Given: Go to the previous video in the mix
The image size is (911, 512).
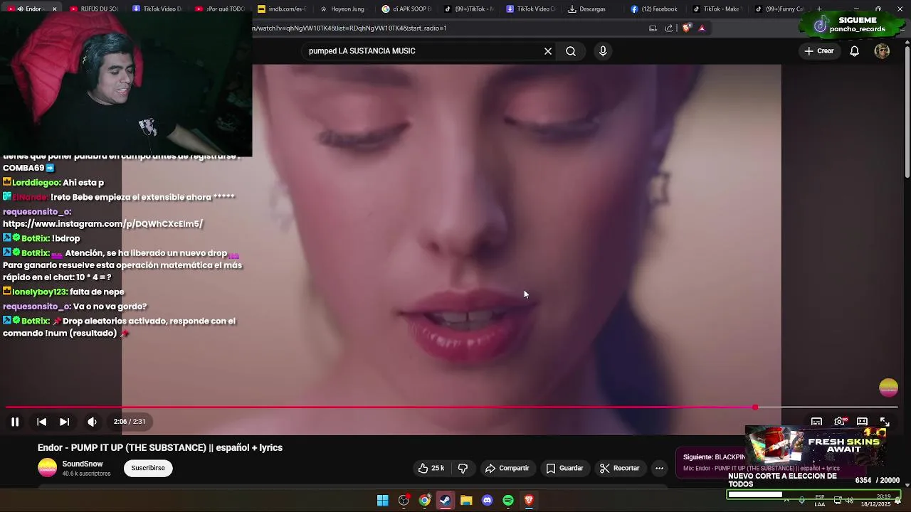Looking at the screenshot, I should tap(41, 422).
